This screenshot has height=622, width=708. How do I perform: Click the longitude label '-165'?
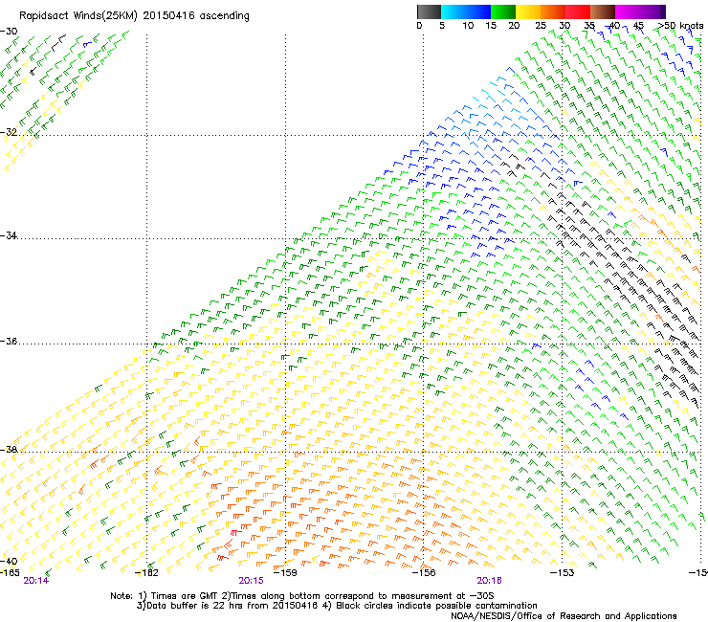(10, 572)
